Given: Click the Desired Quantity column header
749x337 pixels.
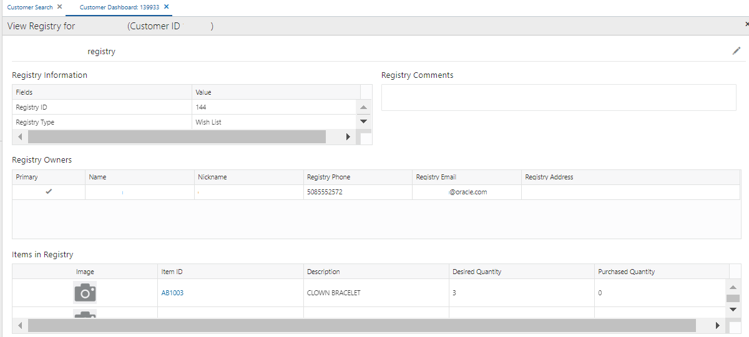Looking at the screenshot, I should point(521,272).
